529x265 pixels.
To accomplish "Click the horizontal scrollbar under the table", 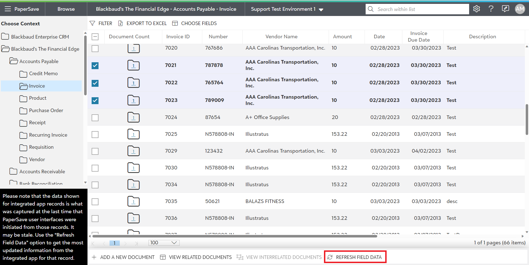I will [235, 236].
